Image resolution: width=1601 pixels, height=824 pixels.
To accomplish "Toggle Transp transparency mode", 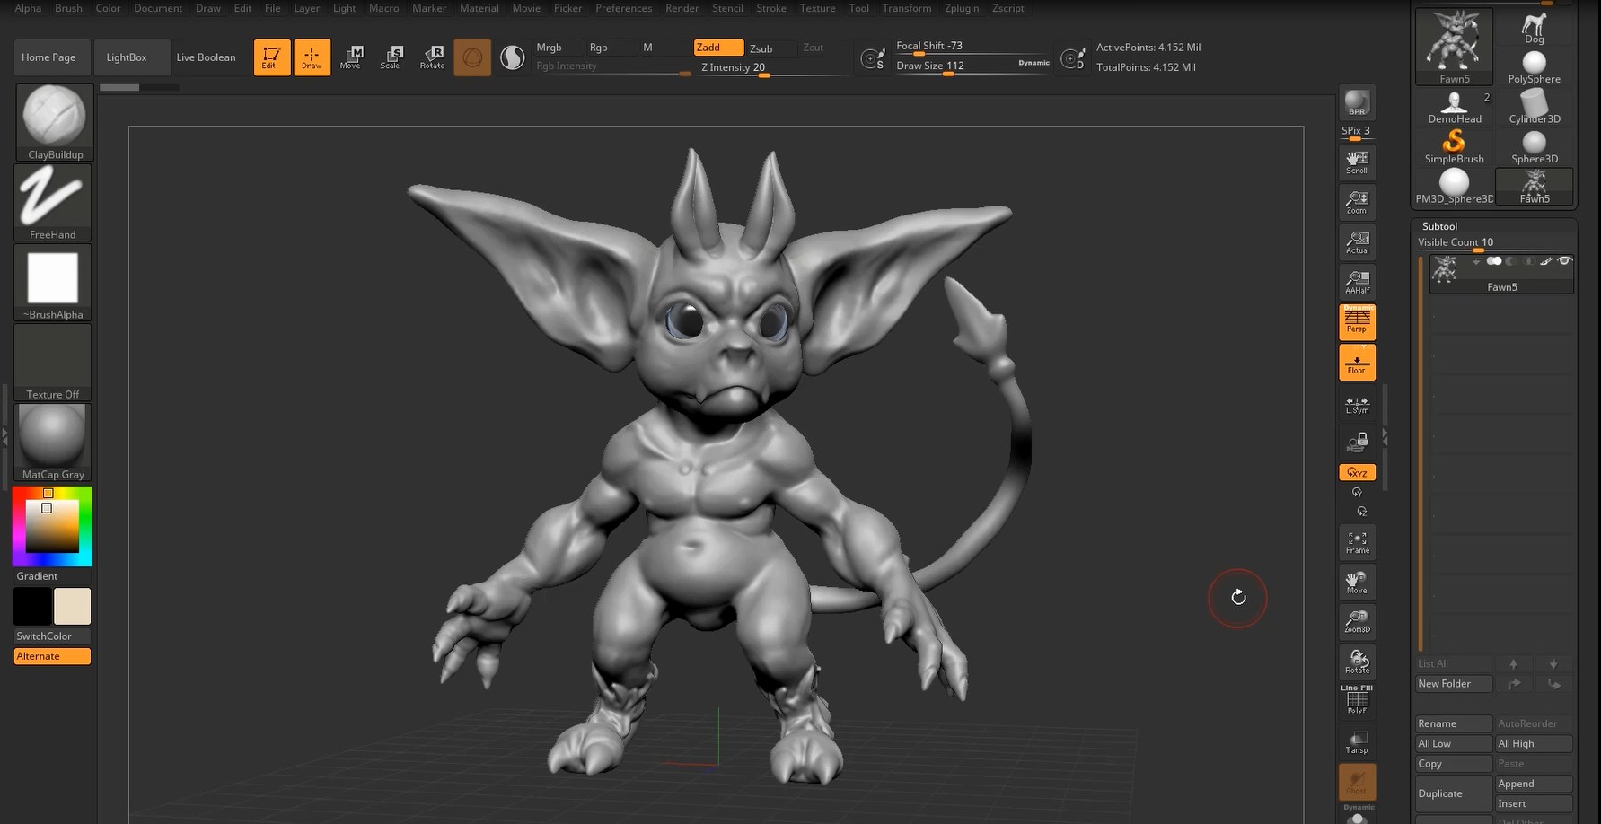I will tap(1357, 741).
